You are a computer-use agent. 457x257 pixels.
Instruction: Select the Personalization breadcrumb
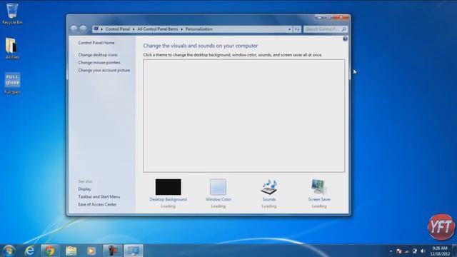199,29
